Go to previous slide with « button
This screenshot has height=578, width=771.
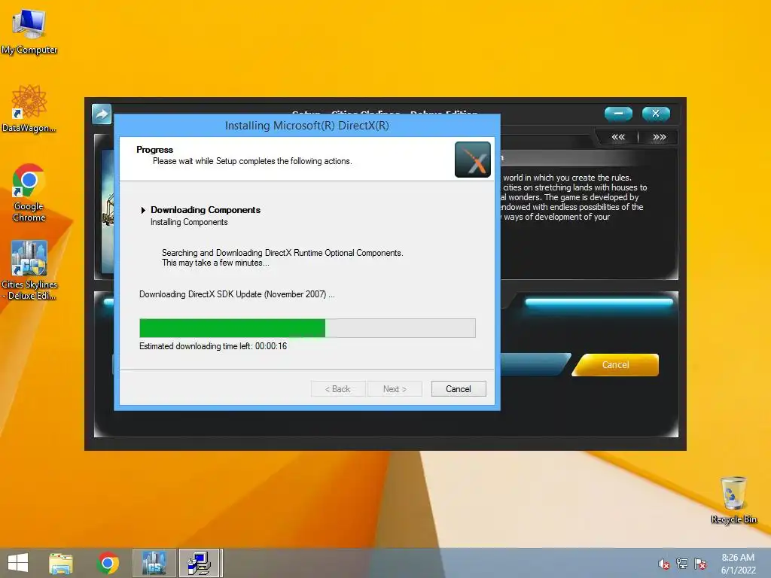618,137
